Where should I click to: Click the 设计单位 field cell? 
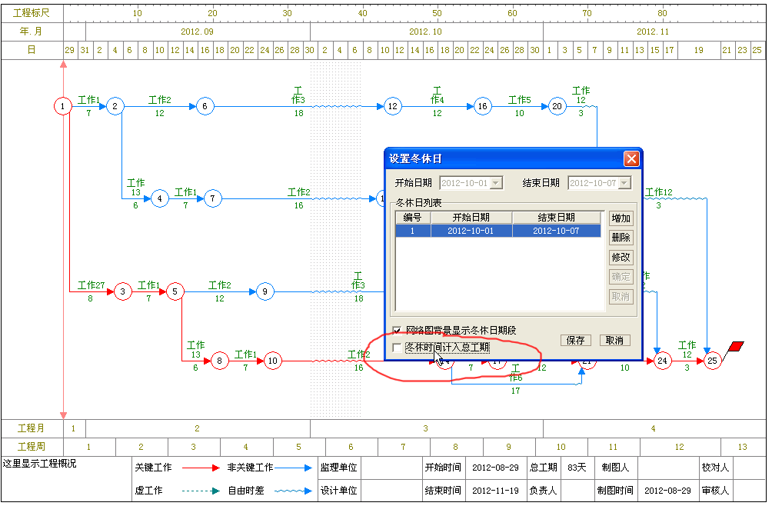coord(392,491)
